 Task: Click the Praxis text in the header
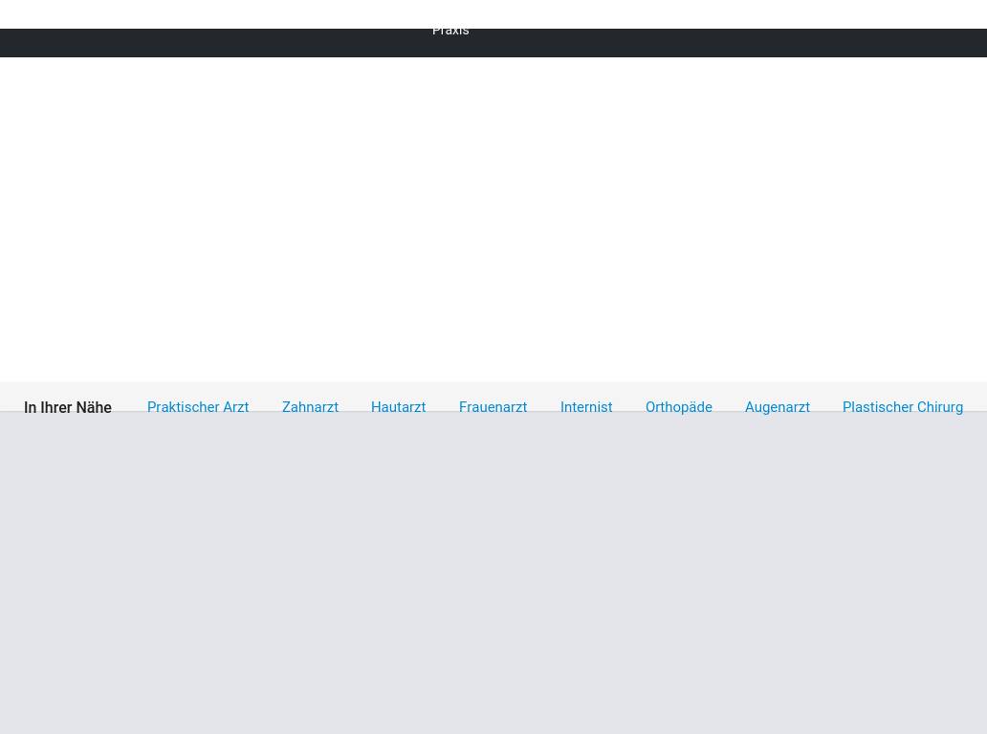[x=450, y=32]
